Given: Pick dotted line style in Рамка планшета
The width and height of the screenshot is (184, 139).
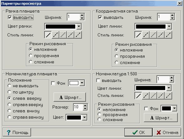Looking at the screenshot, I should pos(63,35).
